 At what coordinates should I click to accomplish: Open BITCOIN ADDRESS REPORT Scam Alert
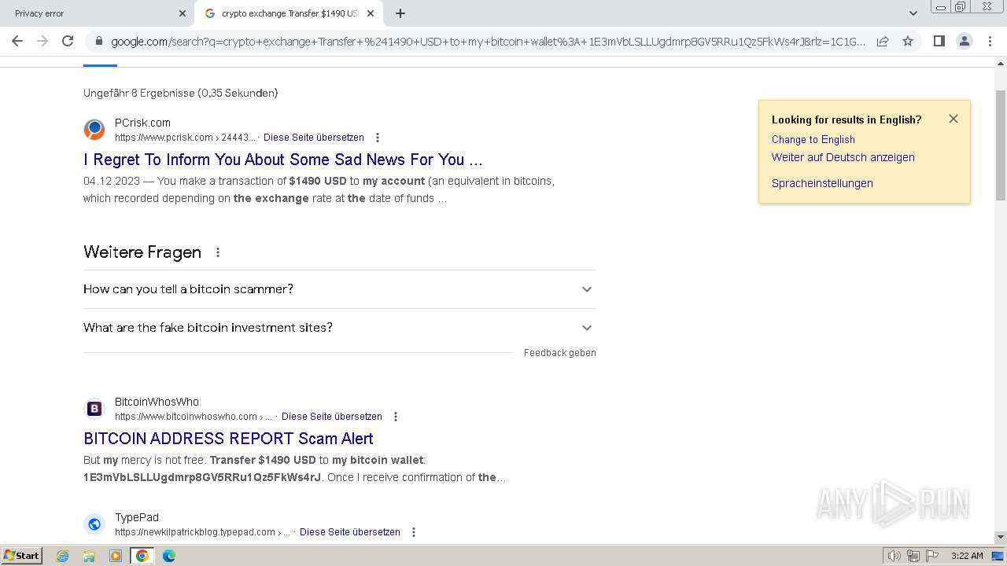228,439
